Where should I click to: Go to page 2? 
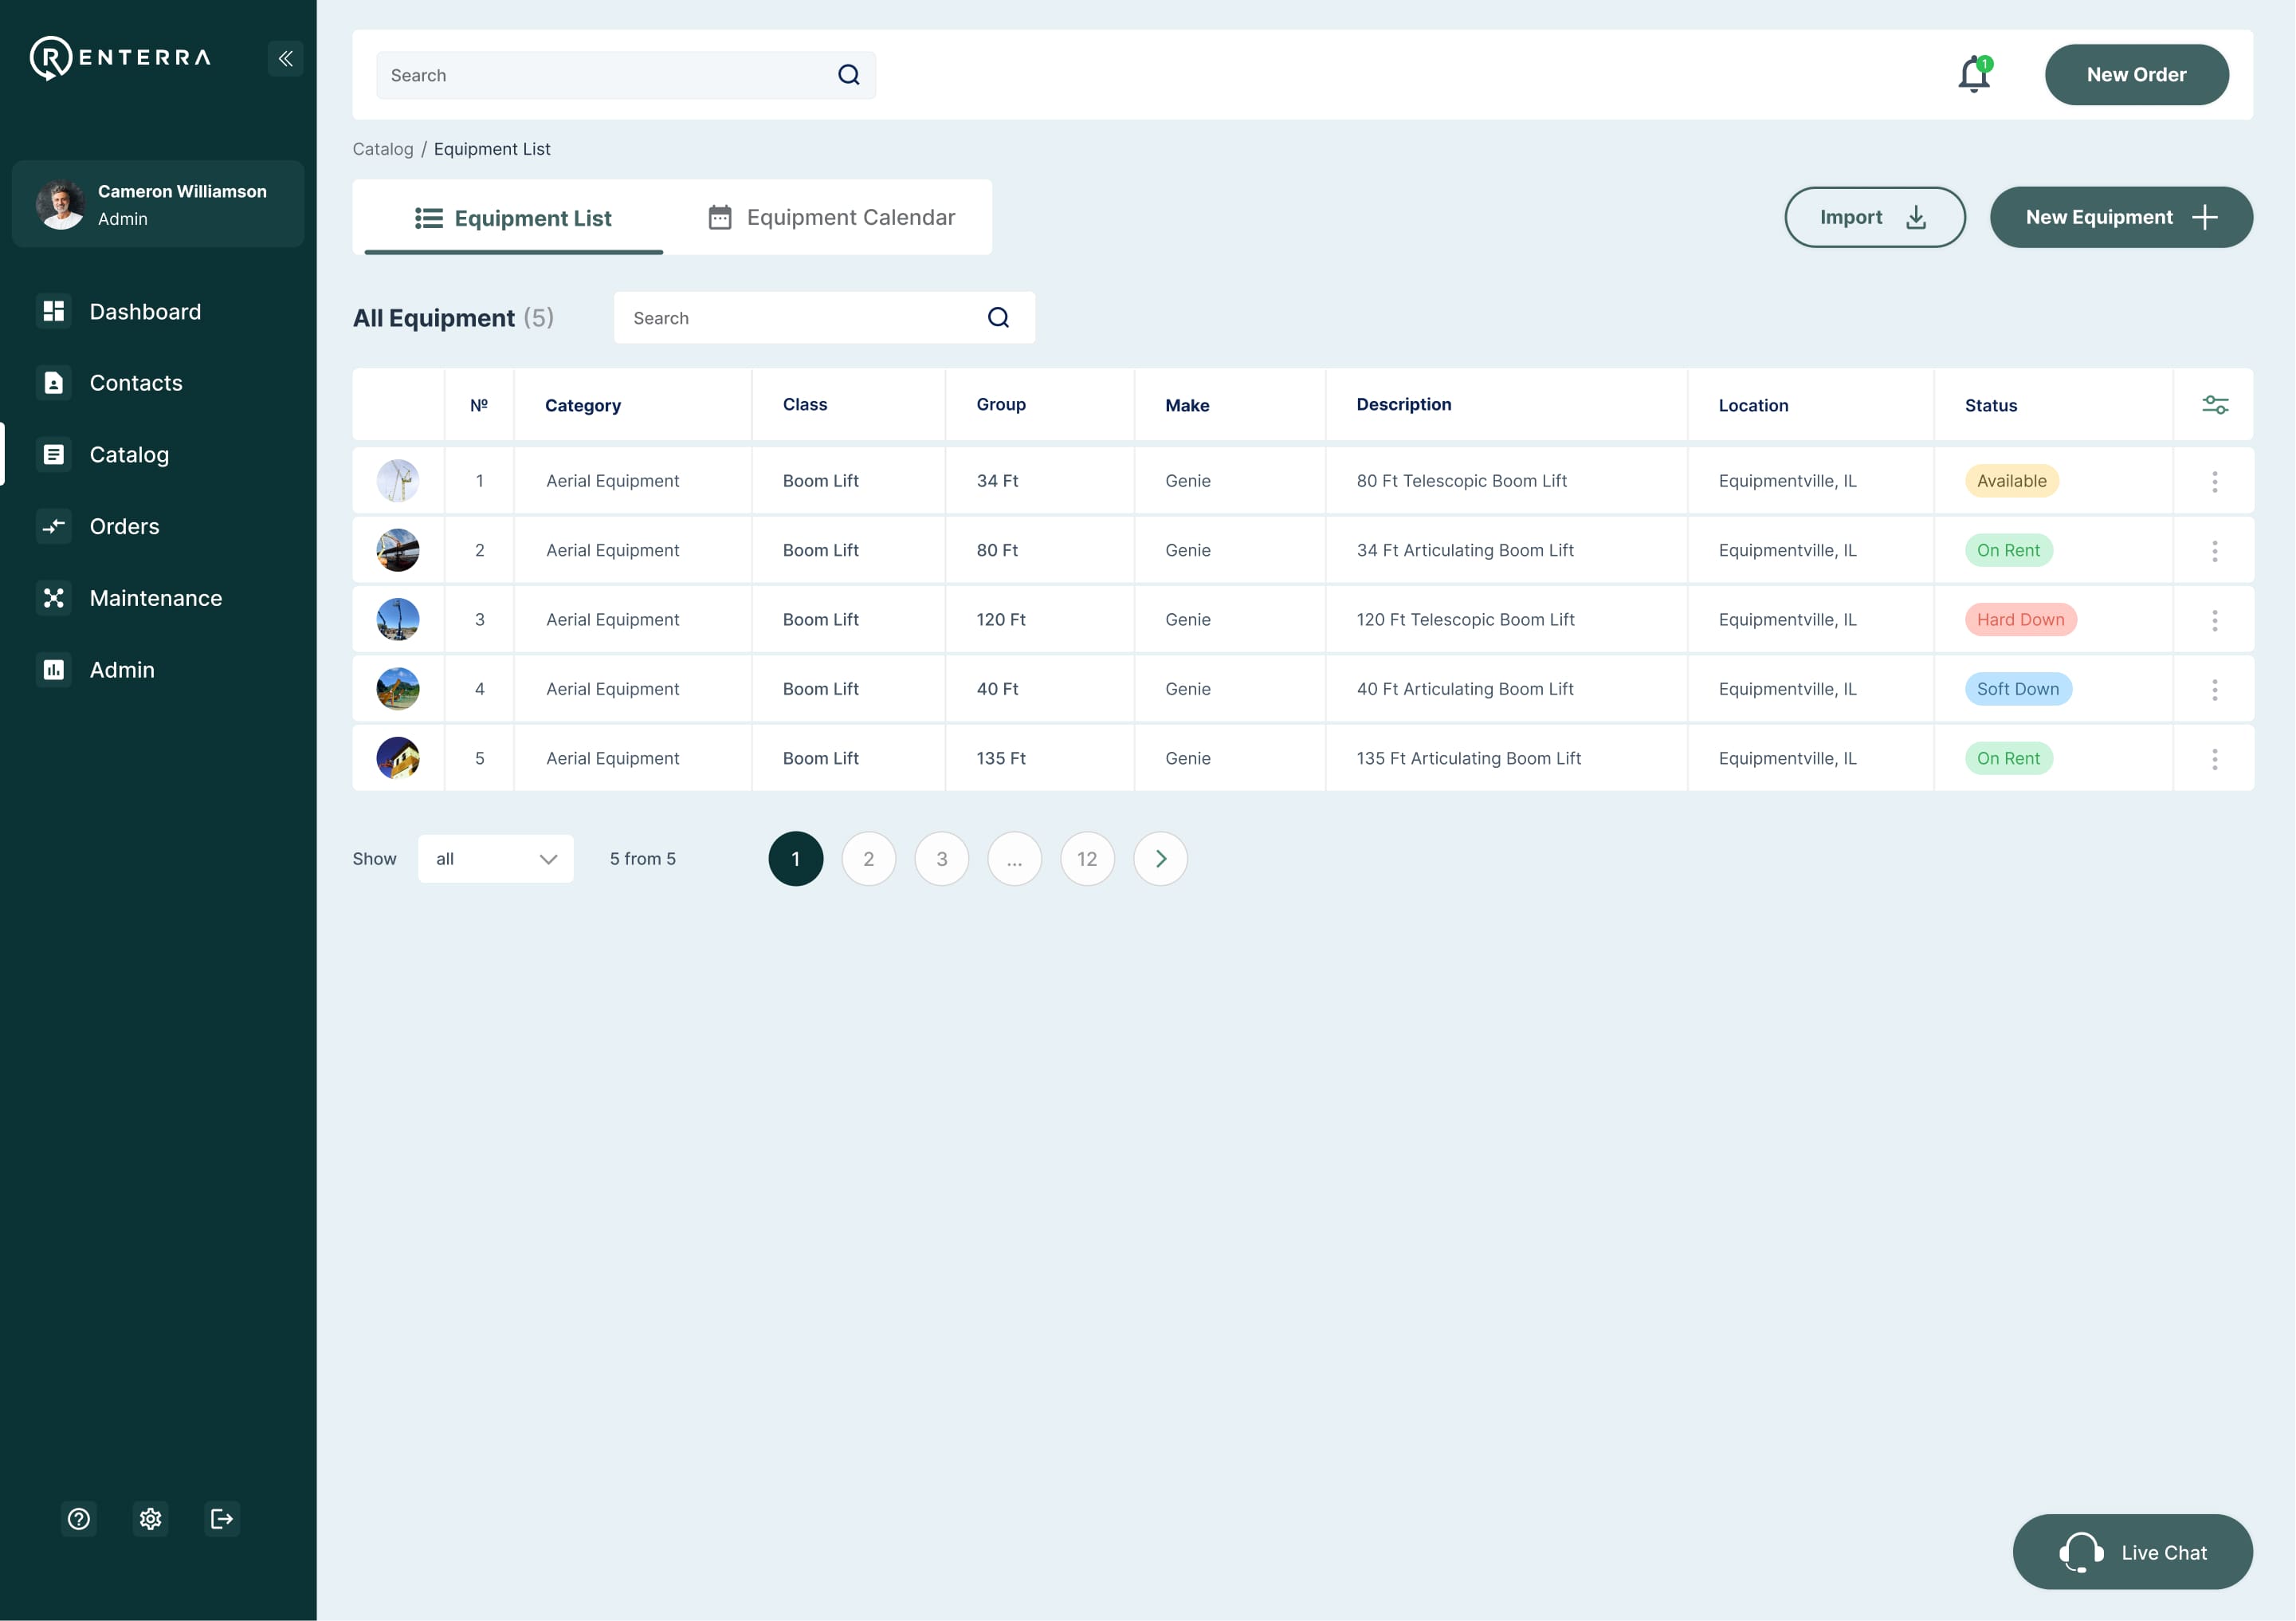[x=868, y=859]
